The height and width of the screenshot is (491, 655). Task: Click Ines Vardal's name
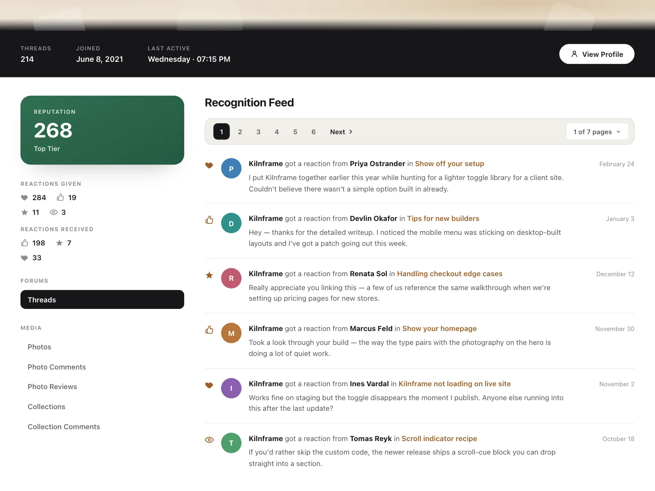pos(369,384)
